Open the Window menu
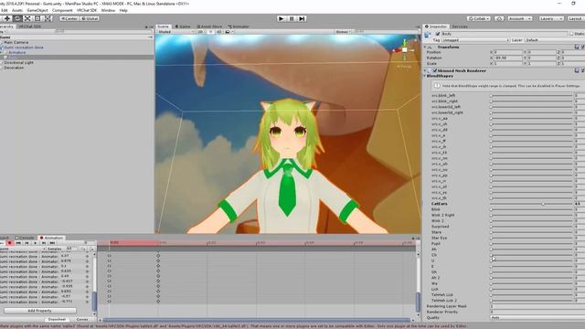 (x=108, y=10)
